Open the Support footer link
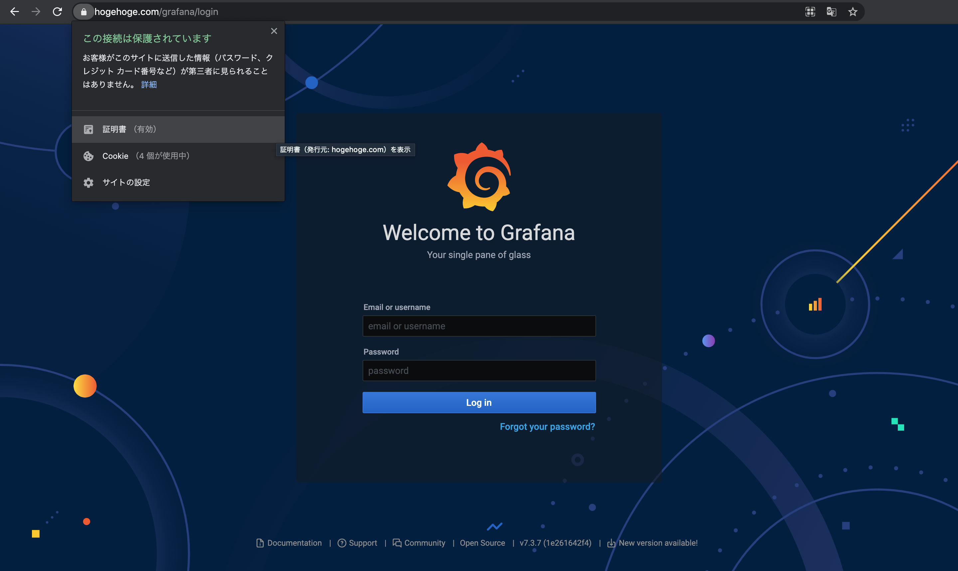Screen dimensions: 958x571 click(363, 543)
